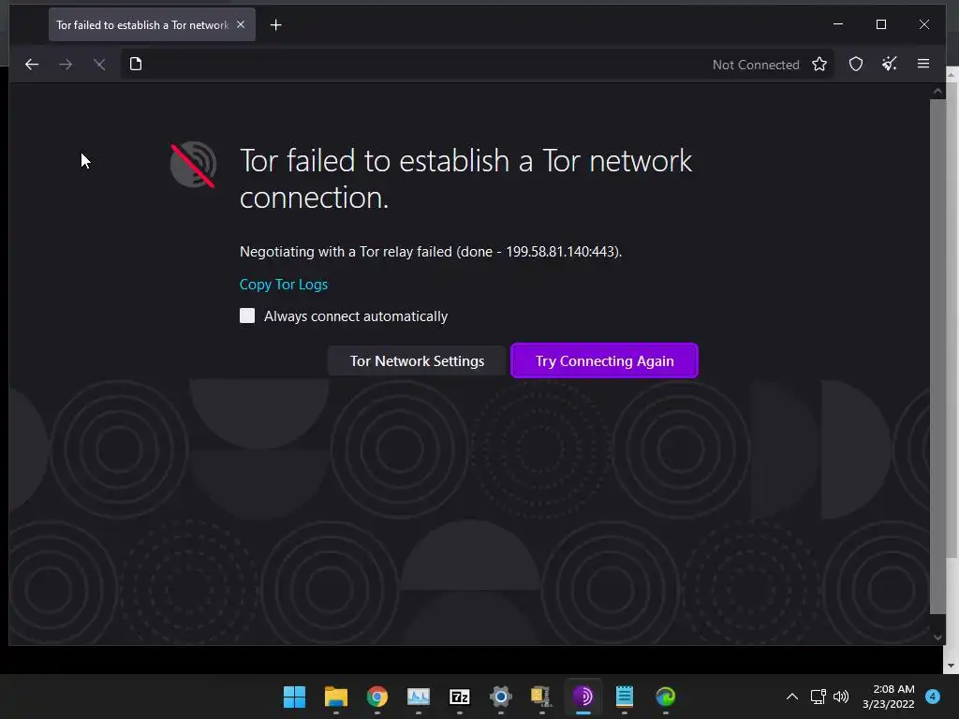Open File Explorer from the taskbar
959x719 pixels.
point(336,697)
